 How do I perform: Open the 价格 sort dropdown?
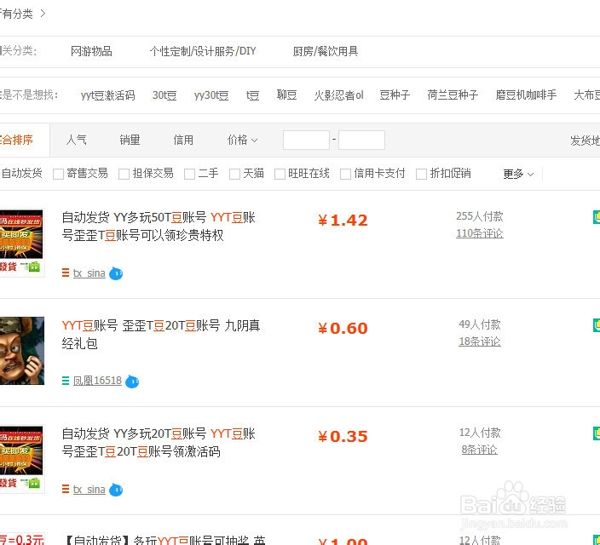point(242,140)
